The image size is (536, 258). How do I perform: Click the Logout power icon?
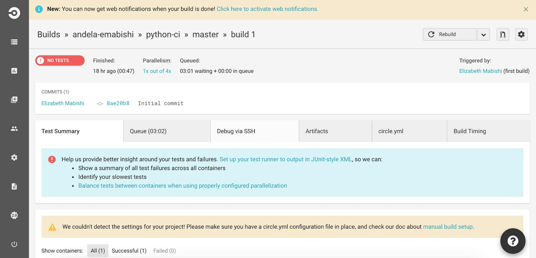(x=14, y=244)
